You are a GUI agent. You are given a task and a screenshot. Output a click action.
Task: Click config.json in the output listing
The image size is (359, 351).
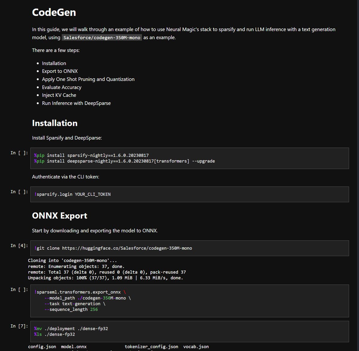[42, 347]
